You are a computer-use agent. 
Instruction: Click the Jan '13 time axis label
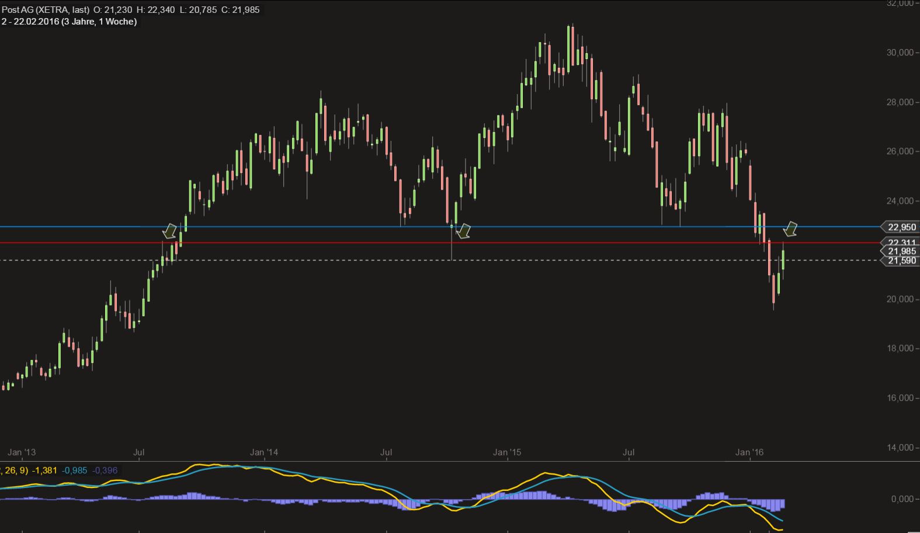[x=22, y=452]
